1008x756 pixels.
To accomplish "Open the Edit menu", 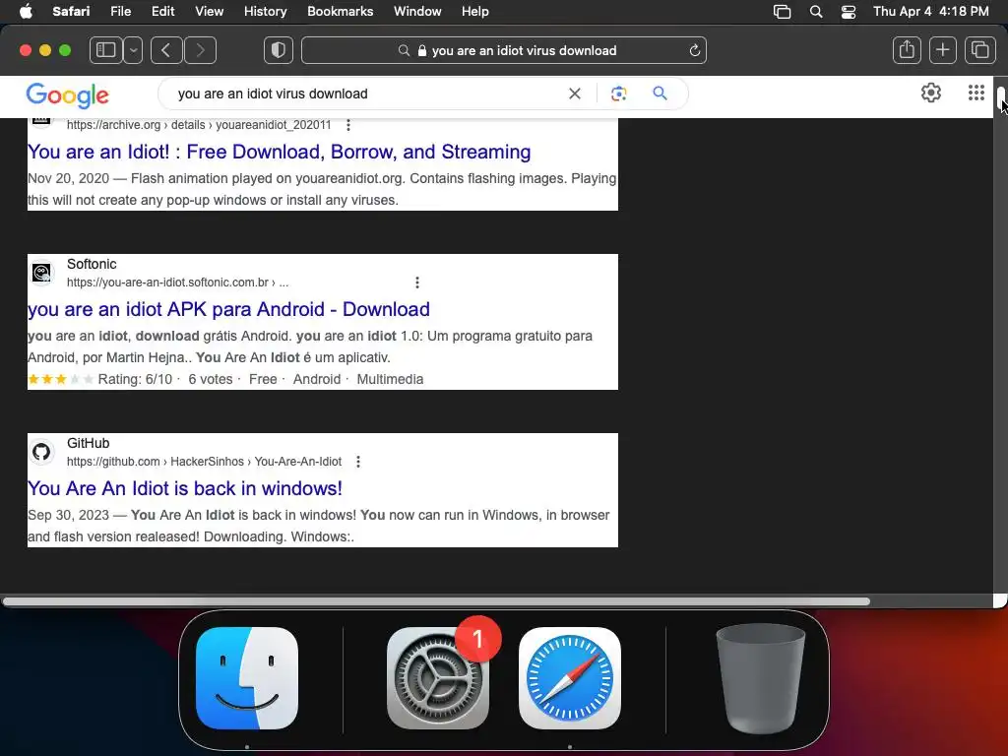I will coord(162,12).
